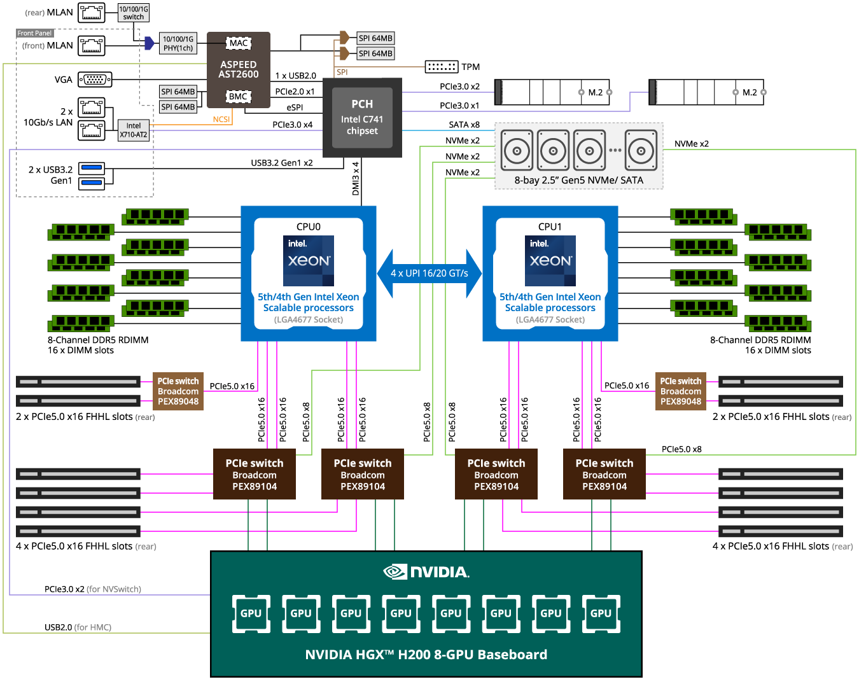Select the ASPEED AST2600 chip block
The width and height of the screenshot is (859, 684).
239,70
